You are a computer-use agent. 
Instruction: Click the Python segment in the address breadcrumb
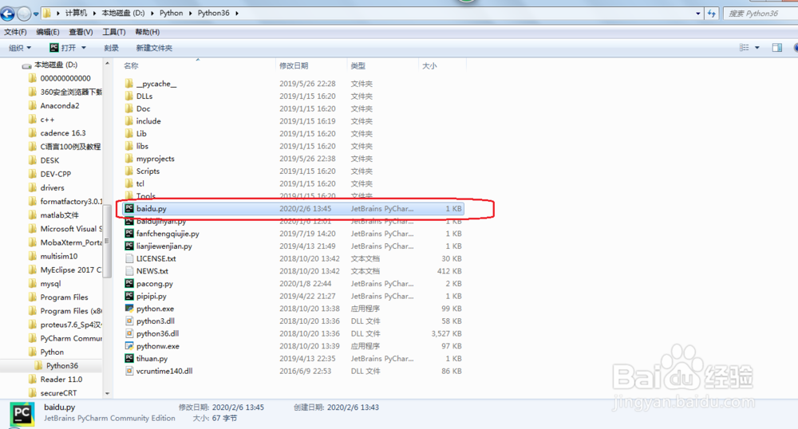click(171, 14)
